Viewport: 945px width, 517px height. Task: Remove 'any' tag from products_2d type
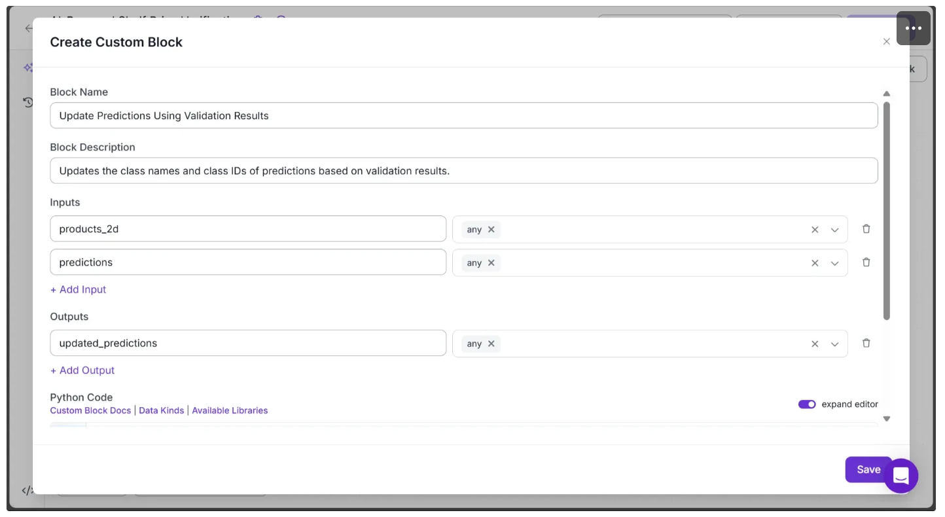491,230
